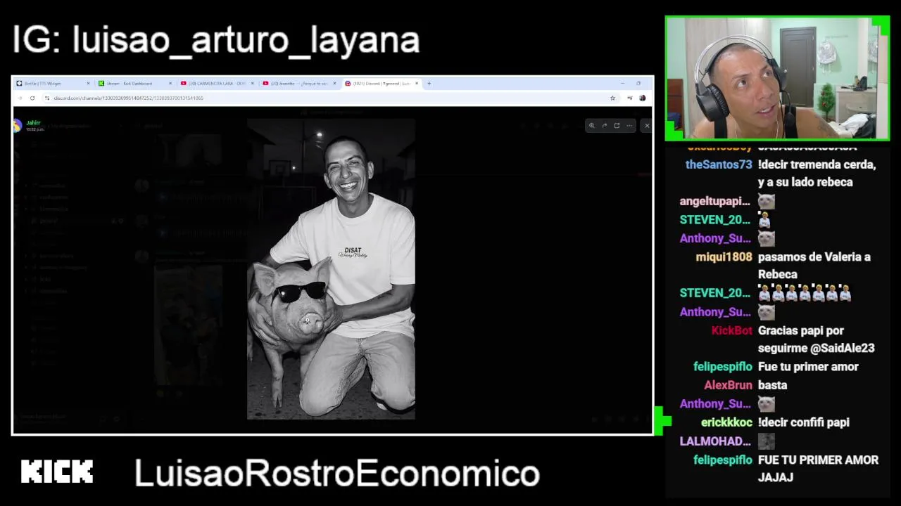901x506 pixels.
Task: Open the media control icon in browser toolbar
Action: (629, 98)
